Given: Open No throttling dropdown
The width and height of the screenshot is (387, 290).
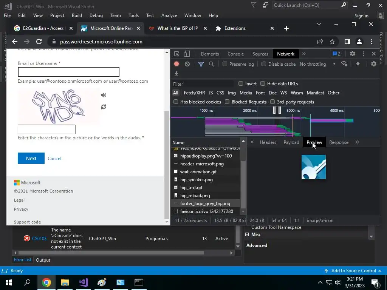Looking at the screenshot, I should (317, 64).
